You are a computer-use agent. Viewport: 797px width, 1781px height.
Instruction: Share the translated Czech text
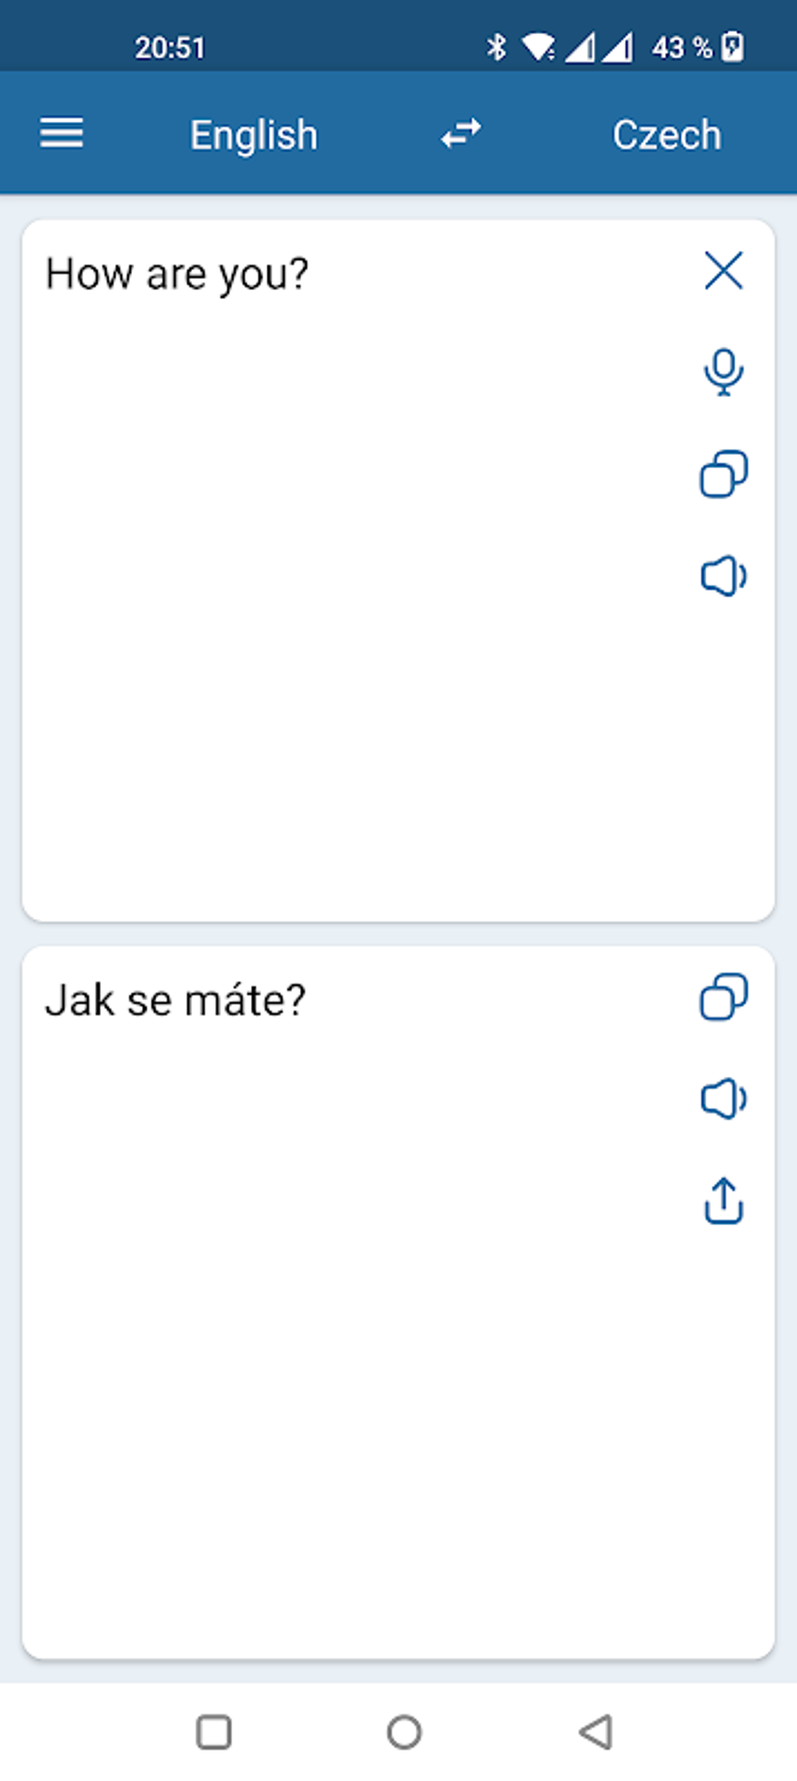click(724, 1200)
